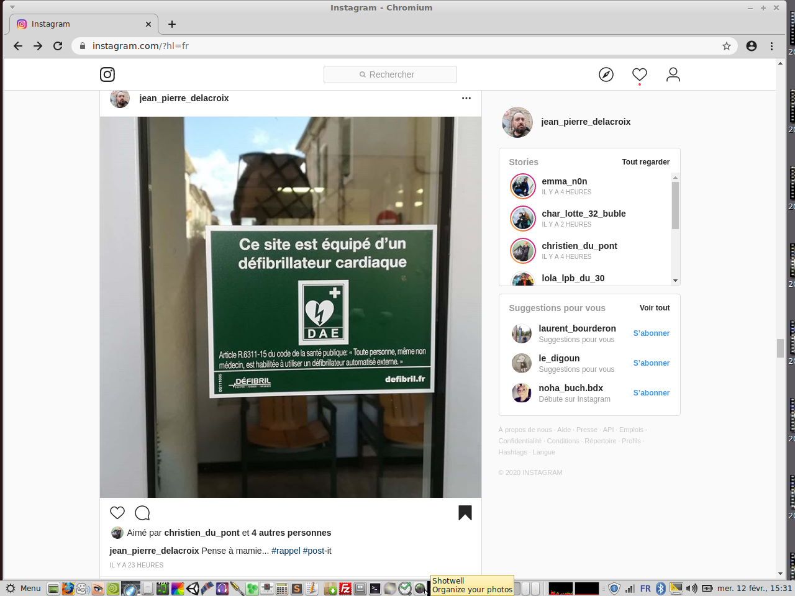Open the Chromium user account icon
The image size is (795, 596).
coord(752,46)
